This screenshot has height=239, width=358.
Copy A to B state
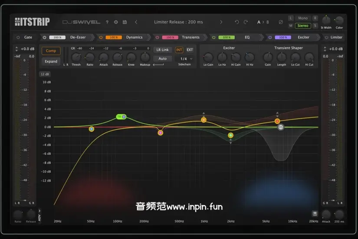(263, 22)
